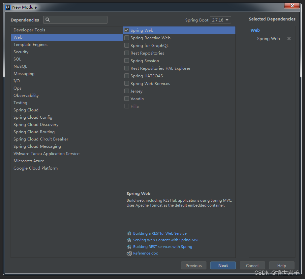This screenshot has width=305, height=279.
Task: Open the Reference doc link
Action: pos(145,253)
